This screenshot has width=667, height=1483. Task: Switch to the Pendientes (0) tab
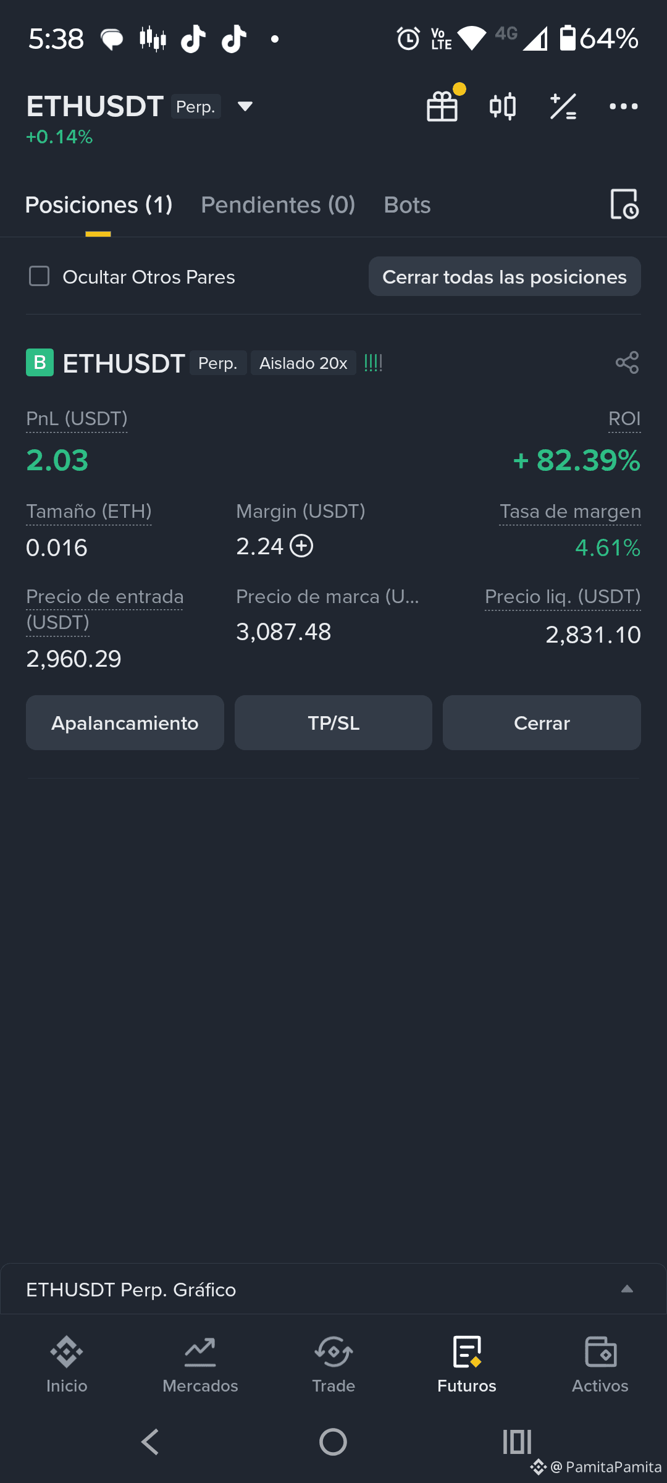(278, 205)
